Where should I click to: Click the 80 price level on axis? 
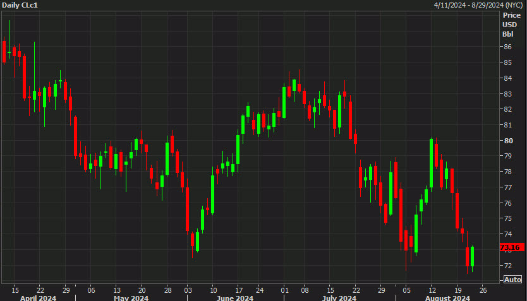507,141
